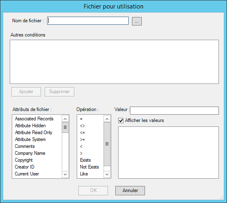Select the <> not-equal operation
This screenshot has height=203, width=227.
[82, 126]
